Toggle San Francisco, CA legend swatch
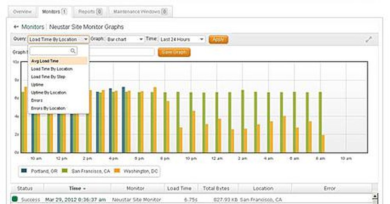390x204 pixels. click(65, 171)
